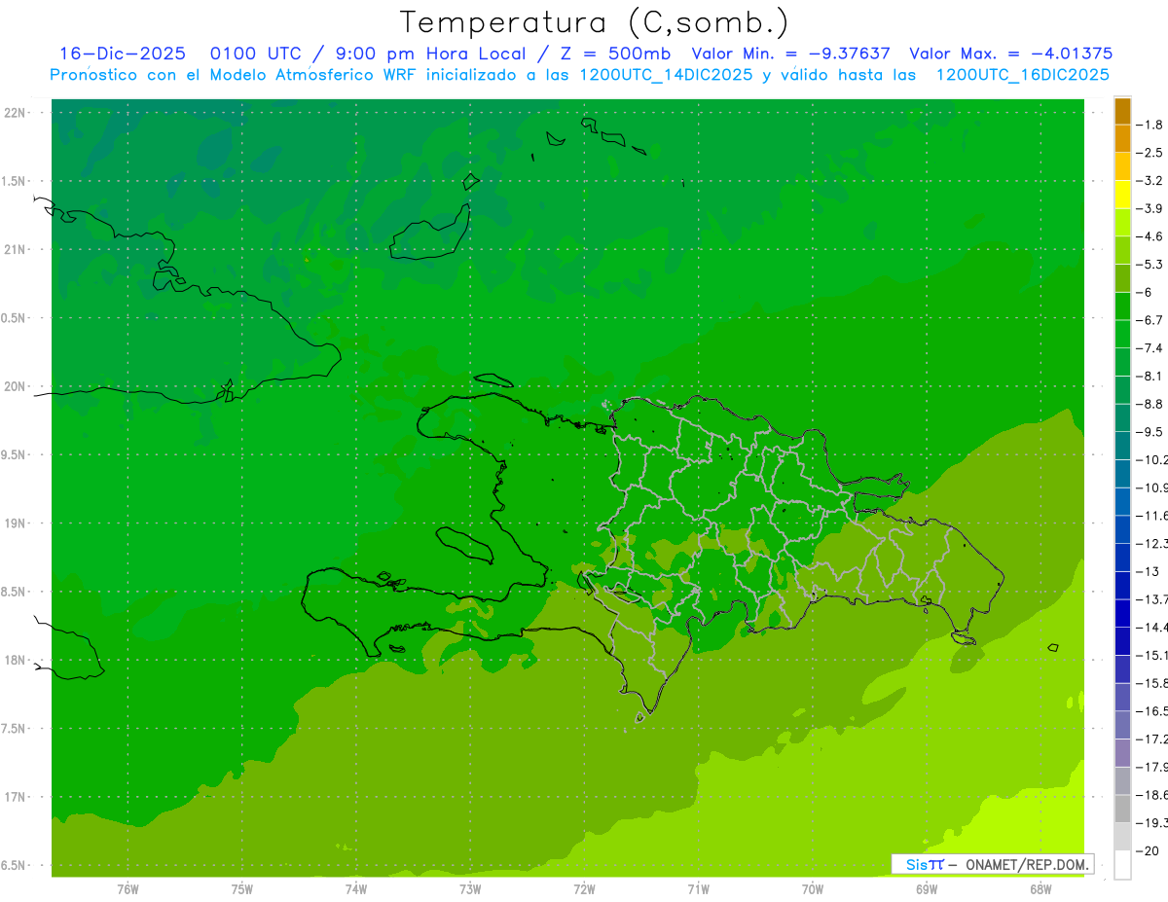Click the 'Temperatura (C,somb.)' chart title
Image resolution: width=1168 pixels, height=902 pixels.
click(x=594, y=22)
